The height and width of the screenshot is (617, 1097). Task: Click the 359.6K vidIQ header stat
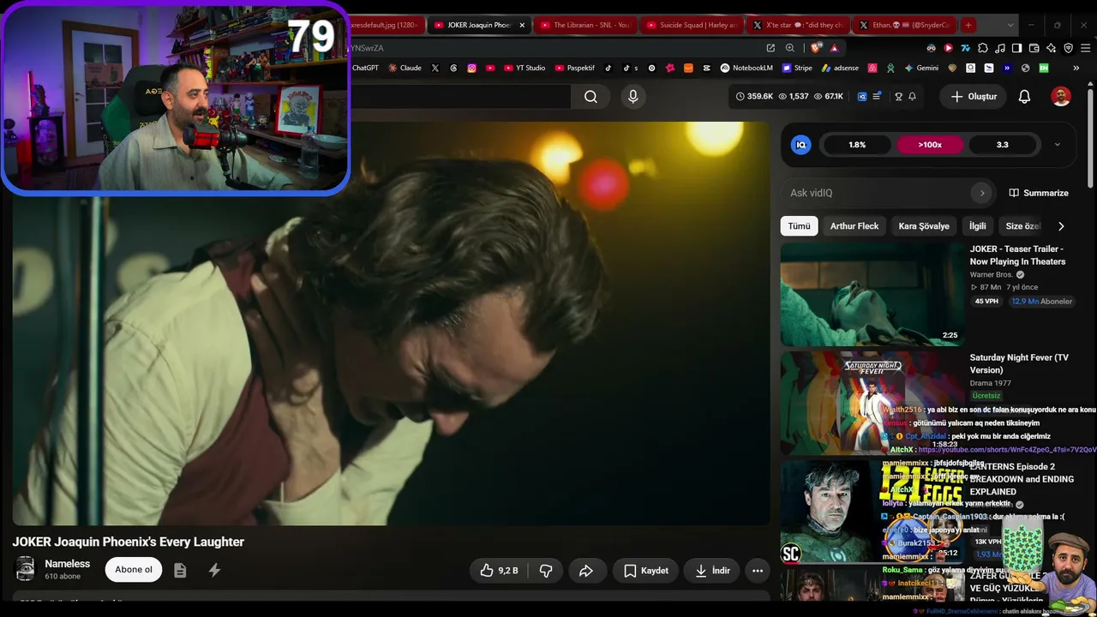click(x=754, y=97)
